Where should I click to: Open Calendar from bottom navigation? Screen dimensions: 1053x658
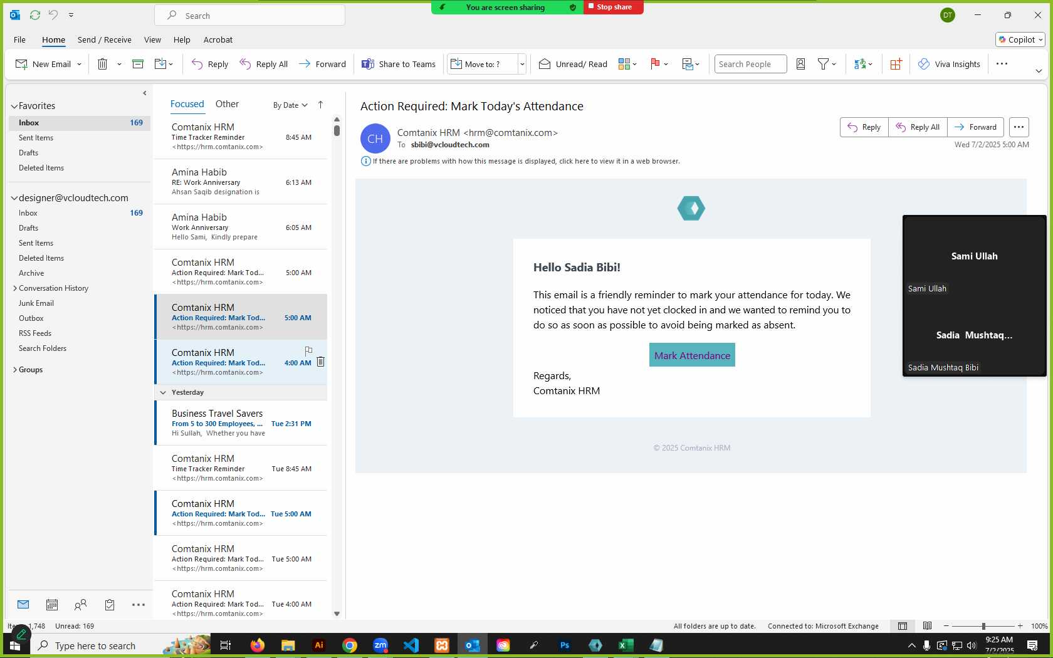coord(52,605)
